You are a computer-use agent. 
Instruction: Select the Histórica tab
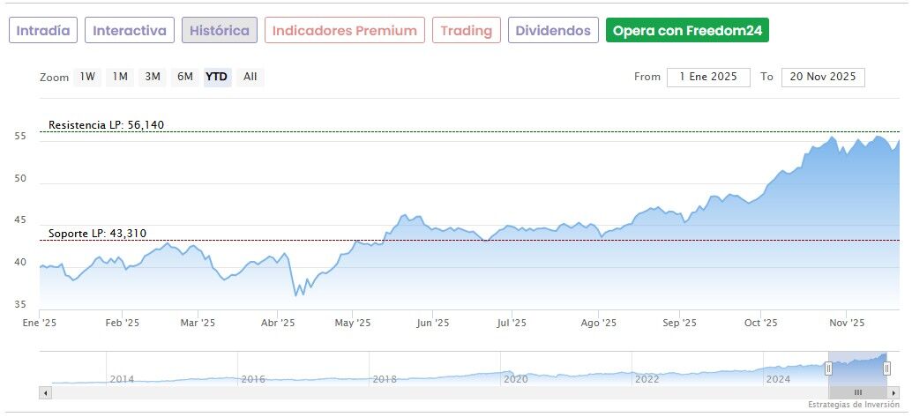(x=220, y=31)
